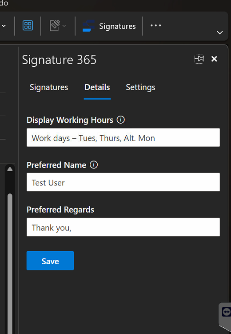Click the gray vertical scrollbar thumb
This screenshot has height=334, width=231.
pyautogui.click(x=10, y=264)
